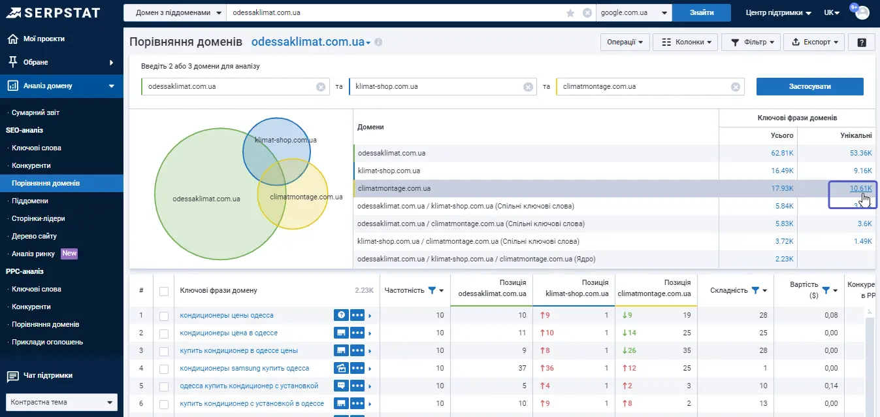Check the box for row 4 keyword

[x=164, y=369]
